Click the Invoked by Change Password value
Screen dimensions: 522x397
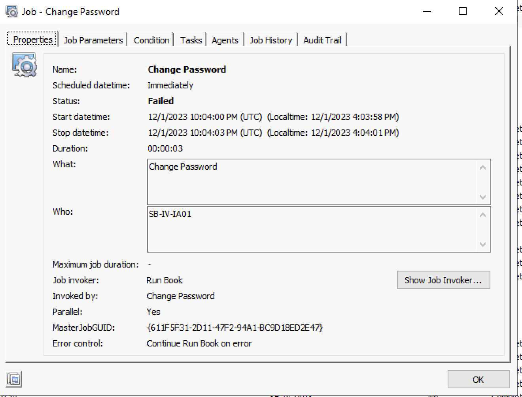tap(180, 296)
